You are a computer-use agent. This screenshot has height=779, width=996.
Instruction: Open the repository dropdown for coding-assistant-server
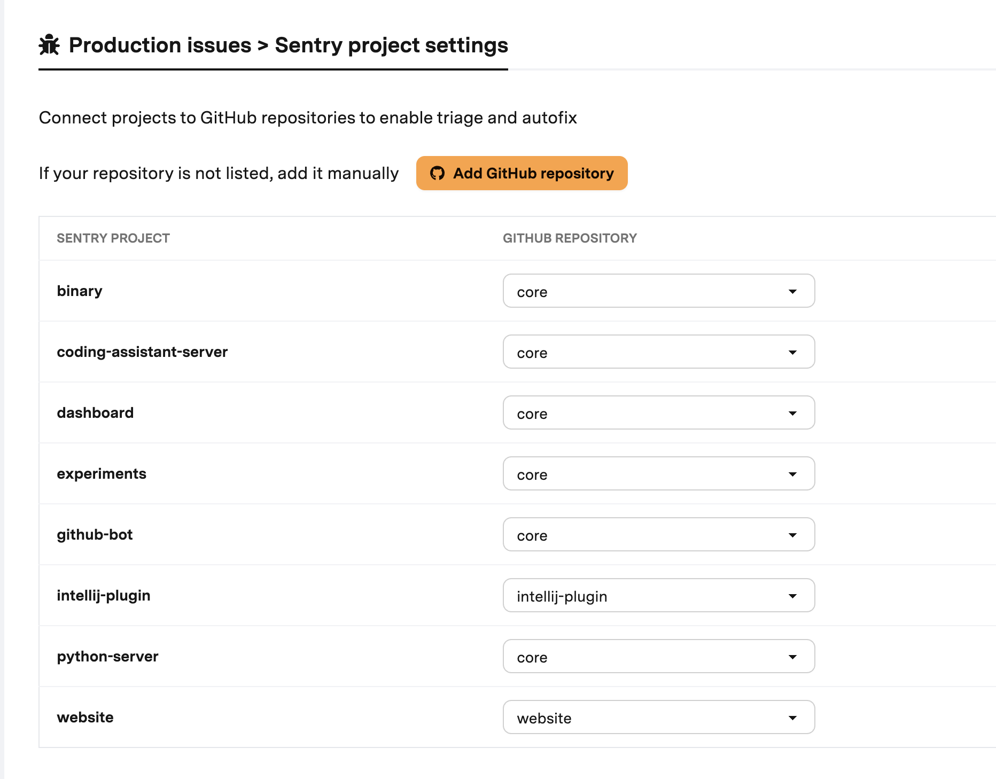pos(659,352)
